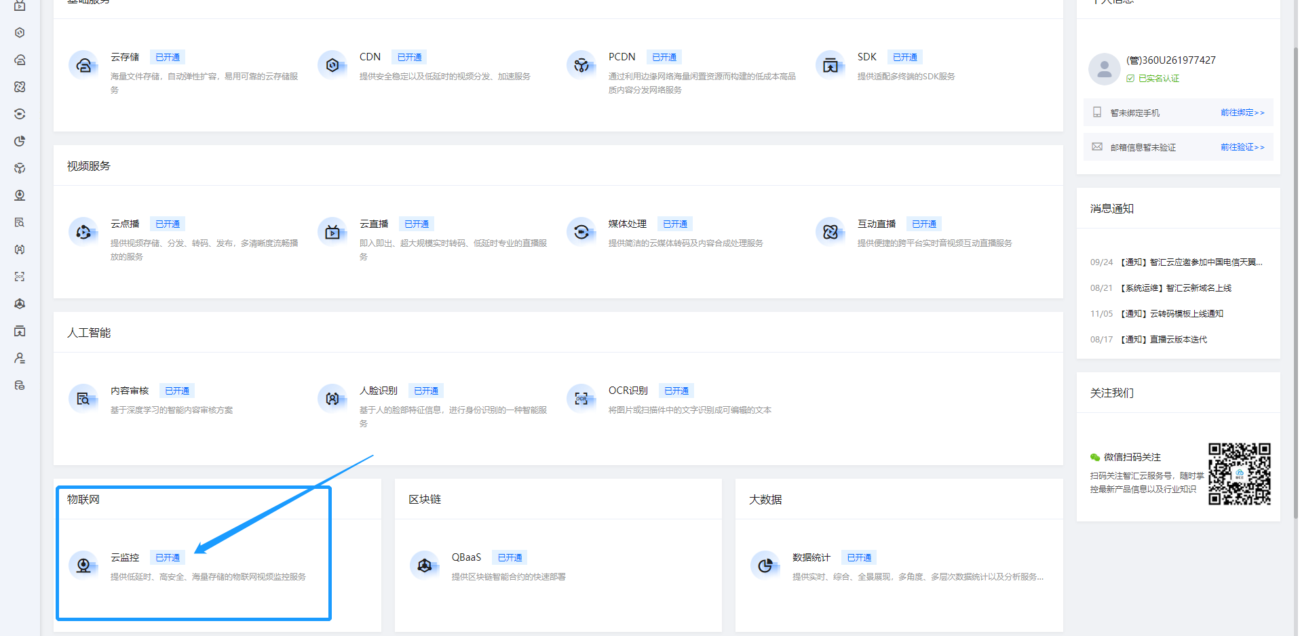Click 前往验证 to verify email
The height and width of the screenshot is (636, 1300).
(1242, 147)
